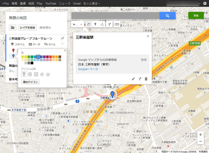Click the 保存済み saved status text
Image resolution: width=209 pixels, height=153 pixels.
(x=45, y=27)
